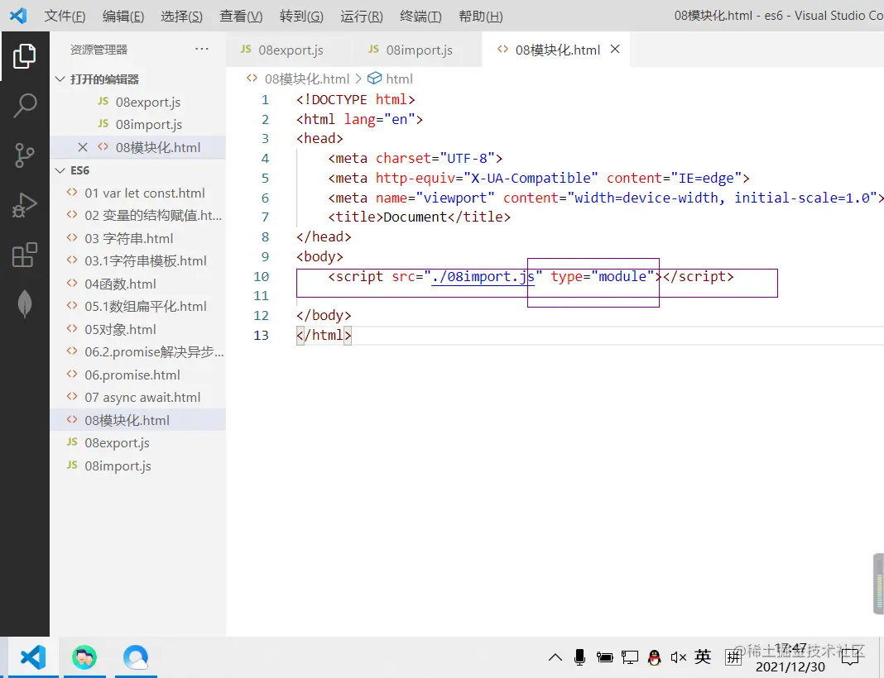The width and height of the screenshot is (884, 678).
Task: Open 01 var let const.html file
Action: pos(138,193)
